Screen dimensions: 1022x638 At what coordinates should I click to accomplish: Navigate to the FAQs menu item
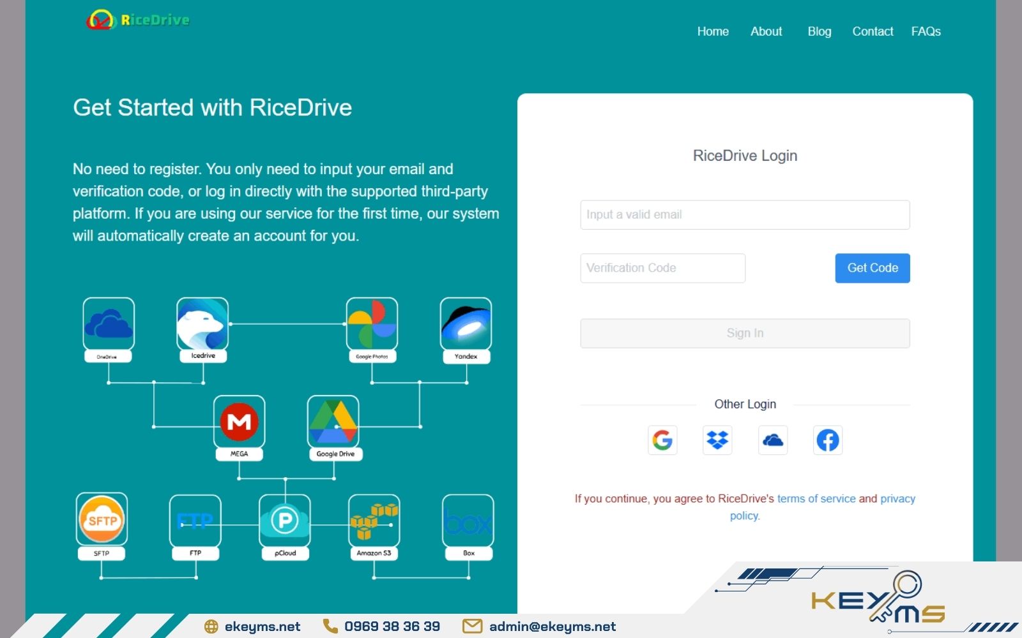[927, 31]
